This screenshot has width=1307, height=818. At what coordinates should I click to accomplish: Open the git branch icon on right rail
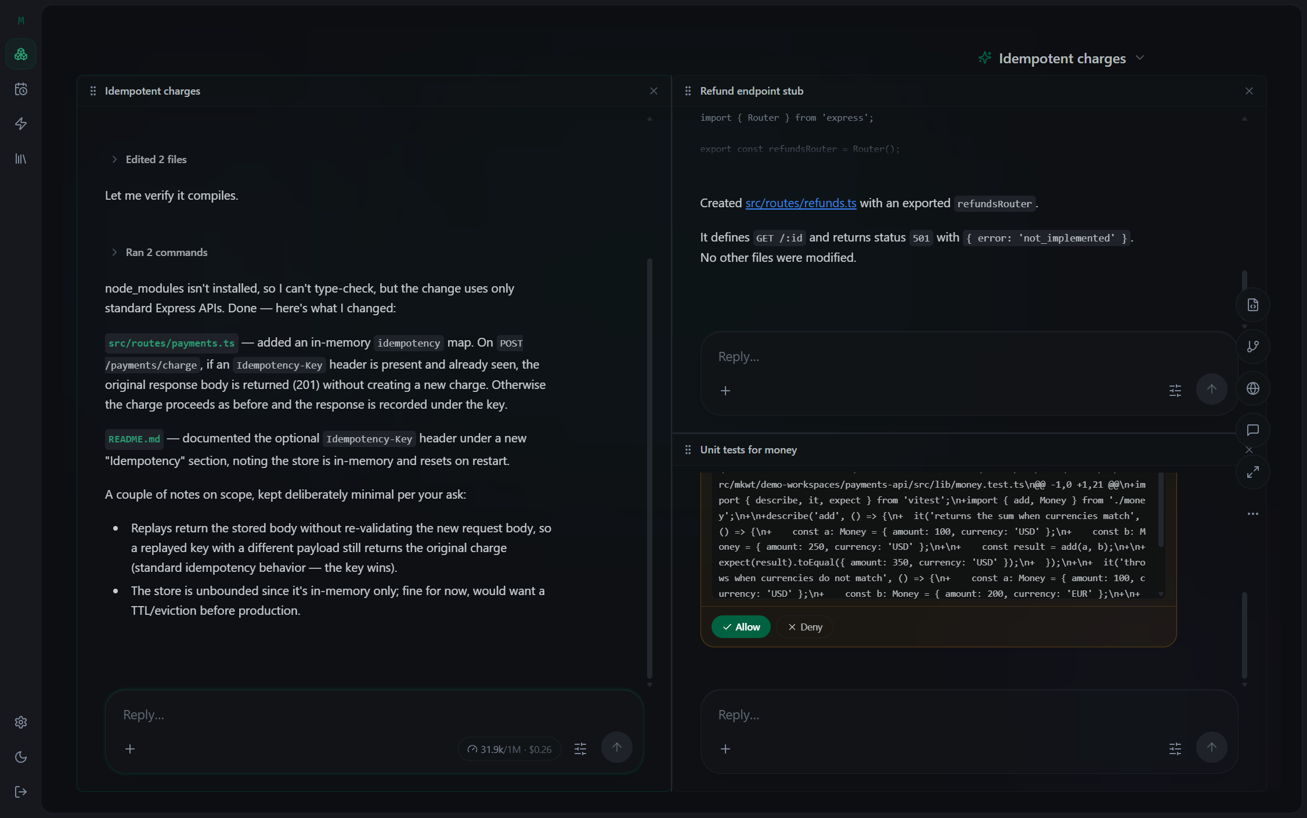pos(1253,347)
